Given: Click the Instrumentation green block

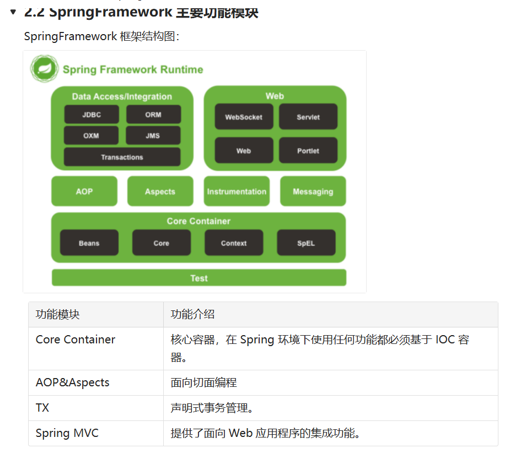Looking at the screenshot, I should (x=237, y=191).
